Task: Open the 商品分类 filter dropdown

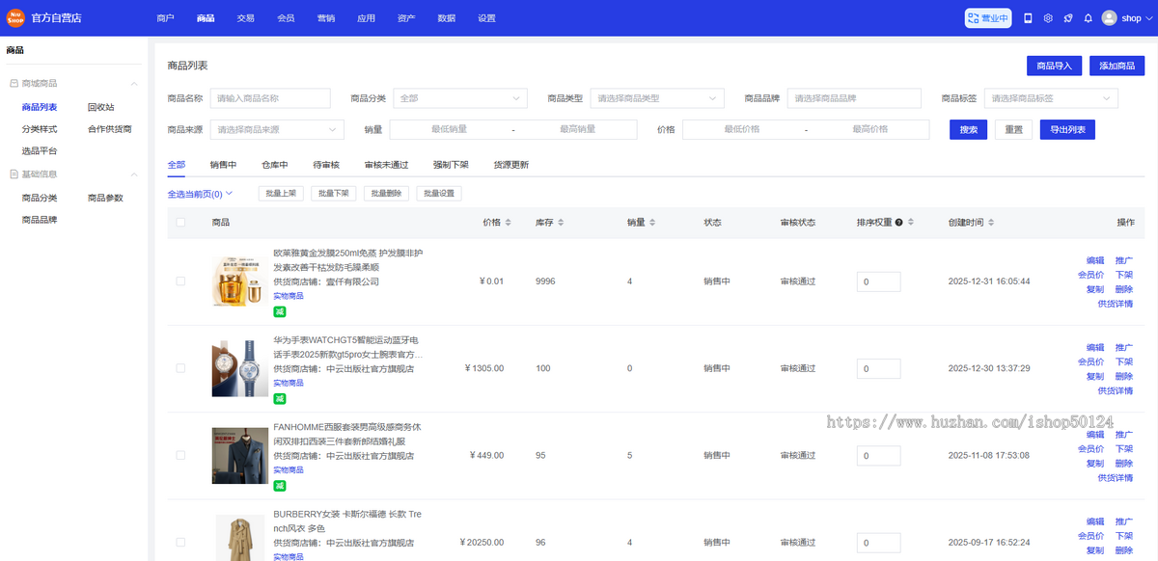Action: 460,98
